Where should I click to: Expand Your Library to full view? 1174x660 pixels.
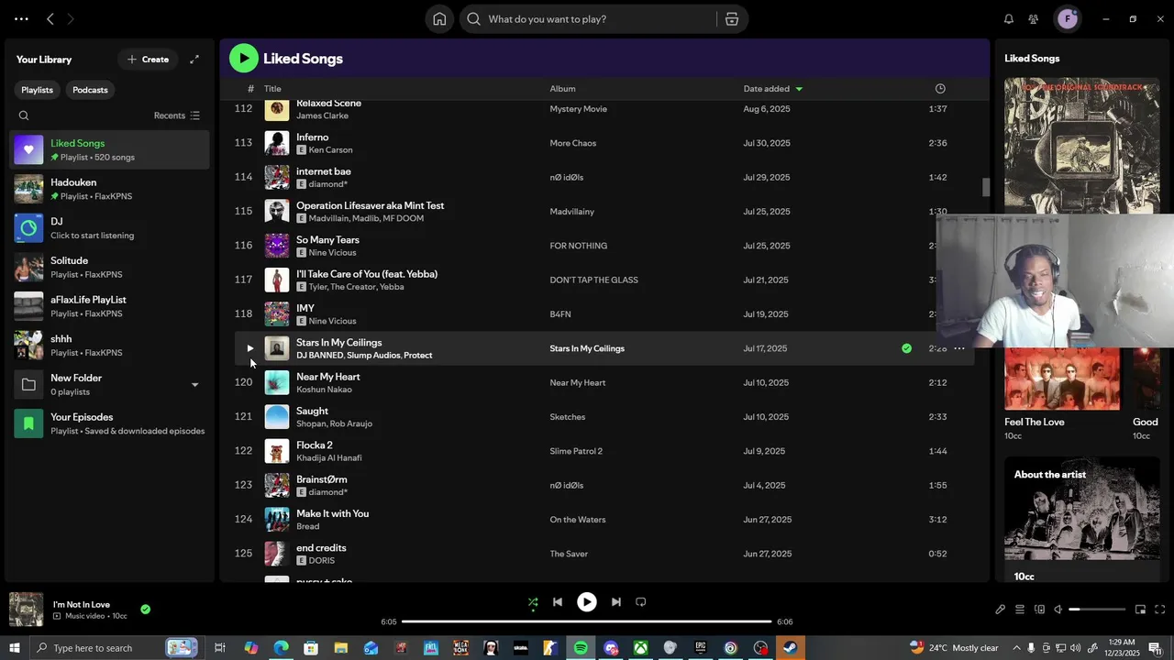click(194, 60)
